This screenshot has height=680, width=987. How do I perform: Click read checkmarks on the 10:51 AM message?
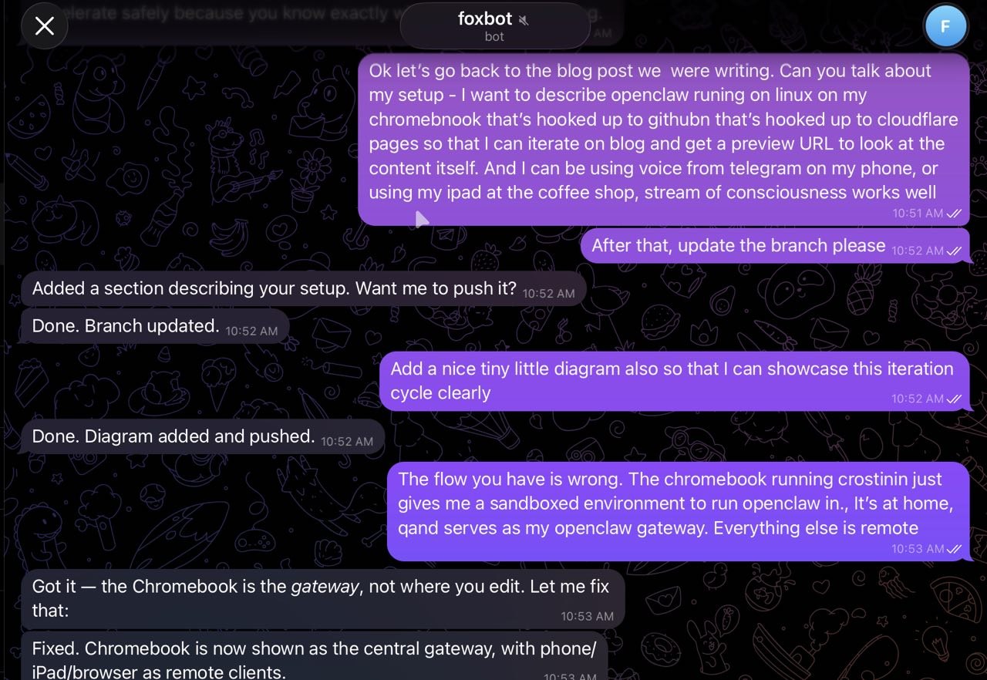tap(955, 213)
